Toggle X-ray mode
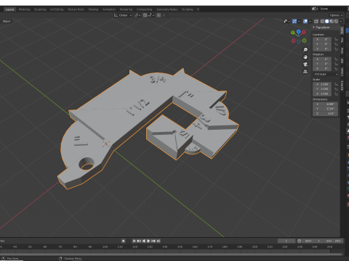 coord(316,21)
